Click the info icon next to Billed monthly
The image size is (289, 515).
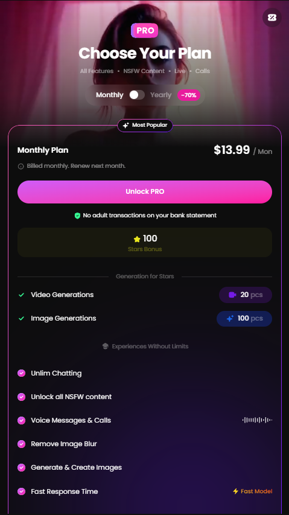coord(21,166)
